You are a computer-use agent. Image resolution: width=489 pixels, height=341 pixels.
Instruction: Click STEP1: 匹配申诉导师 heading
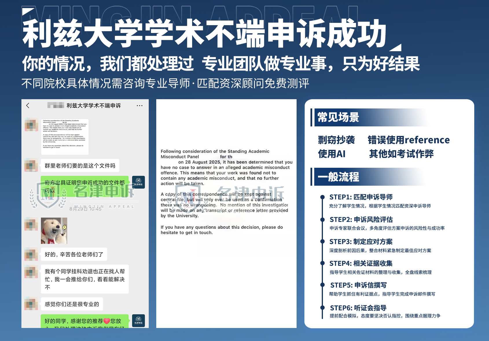(361, 197)
